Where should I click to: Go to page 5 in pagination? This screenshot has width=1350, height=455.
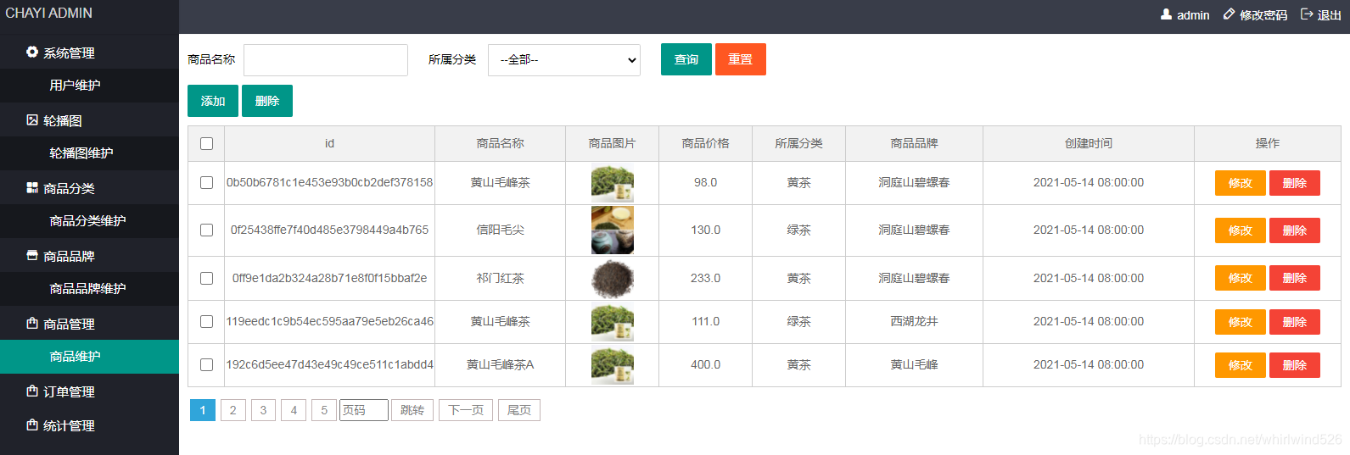point(324,410)
